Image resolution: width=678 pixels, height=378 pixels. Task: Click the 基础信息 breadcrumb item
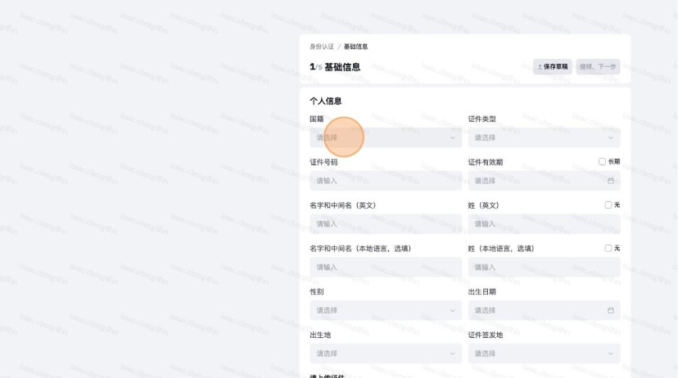point(355,47)
